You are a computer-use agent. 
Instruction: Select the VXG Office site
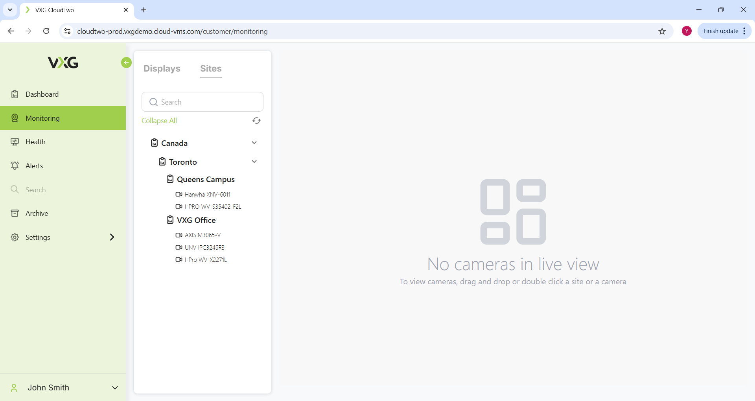tap(196, 220)
